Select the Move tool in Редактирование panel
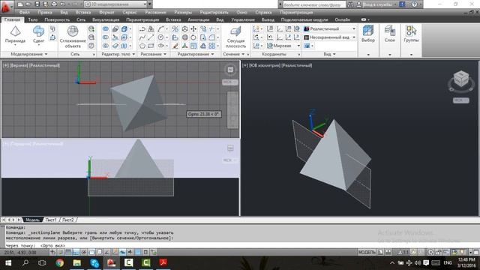The height and width of the screenshot is (270, 480). [x=193, y=28]
